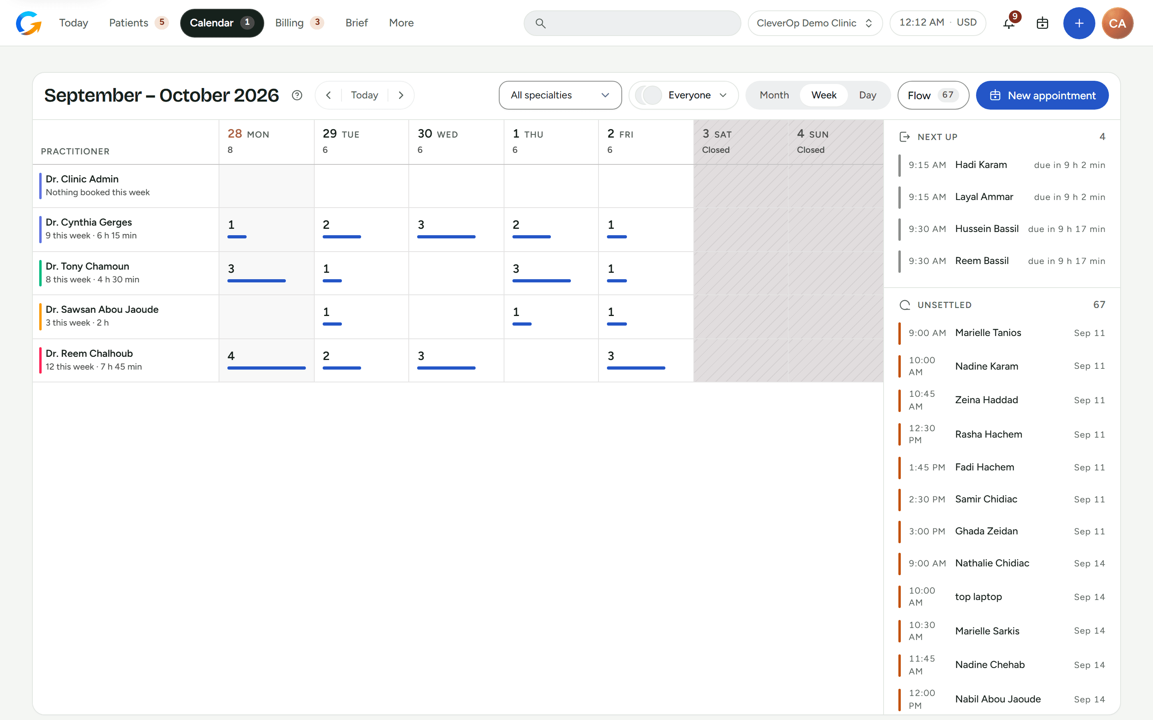This screenshot has height=720, width=1153.
Task: Open Dr. Tony Chamoun Thursday cell
Action: tap(551, 273)
